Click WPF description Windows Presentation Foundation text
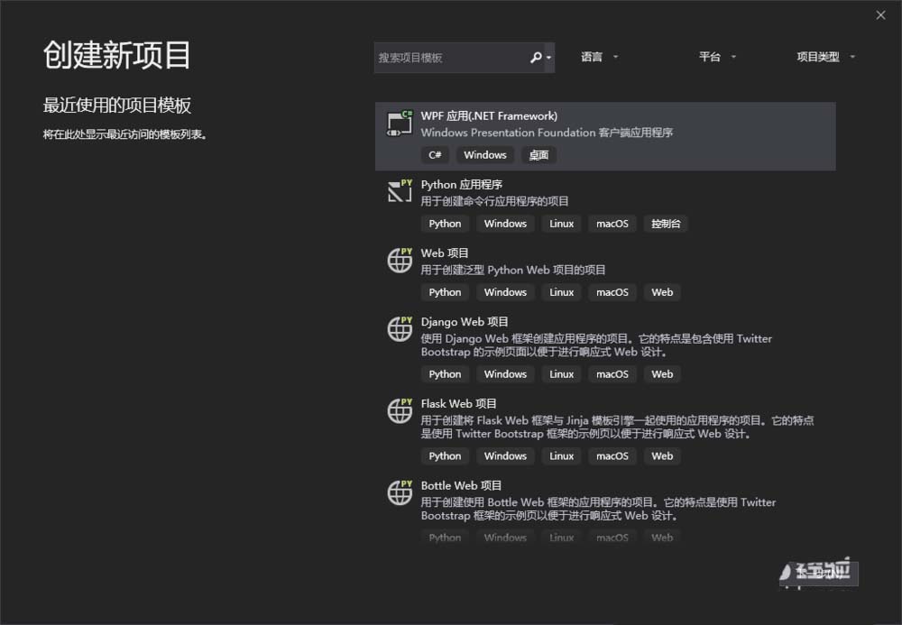 click(x=547, y=133)
